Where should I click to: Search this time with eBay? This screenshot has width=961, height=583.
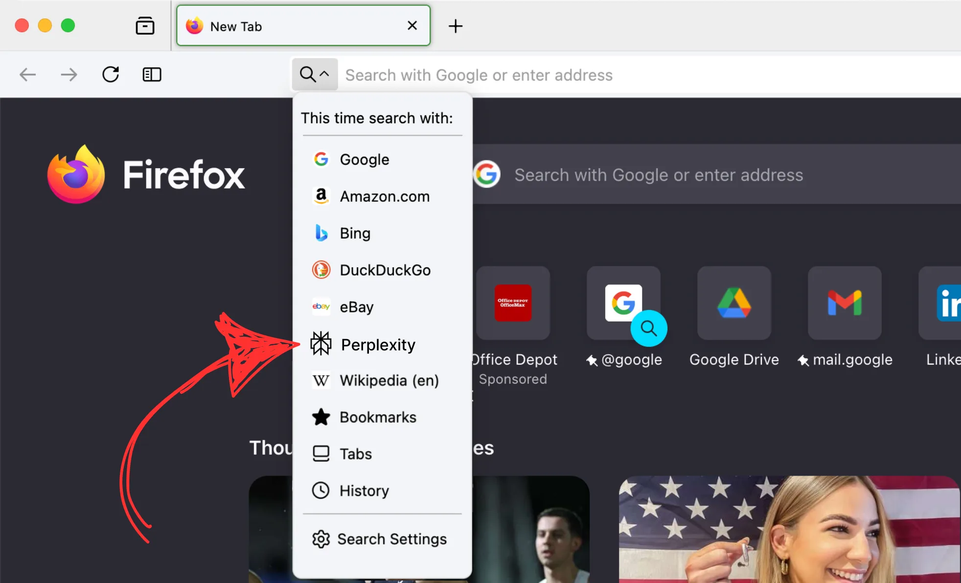[356, 307]
